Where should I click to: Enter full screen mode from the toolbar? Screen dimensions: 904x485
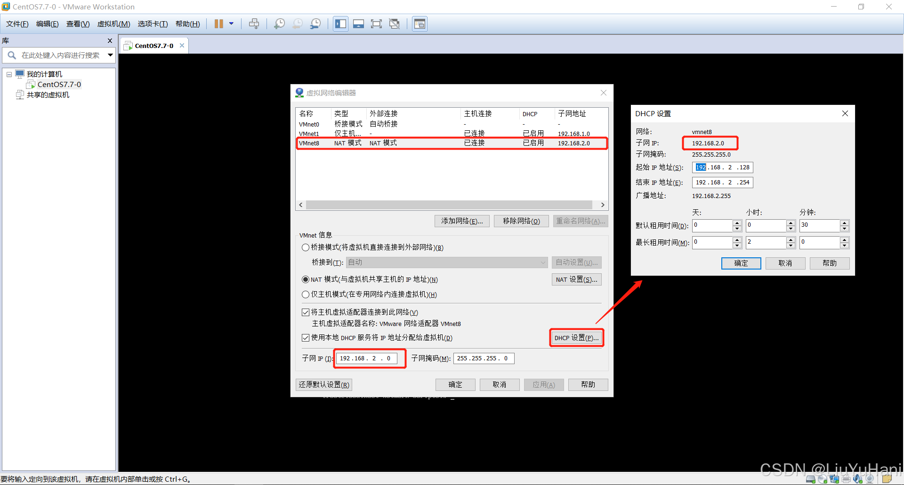click(x=376, y=24)
